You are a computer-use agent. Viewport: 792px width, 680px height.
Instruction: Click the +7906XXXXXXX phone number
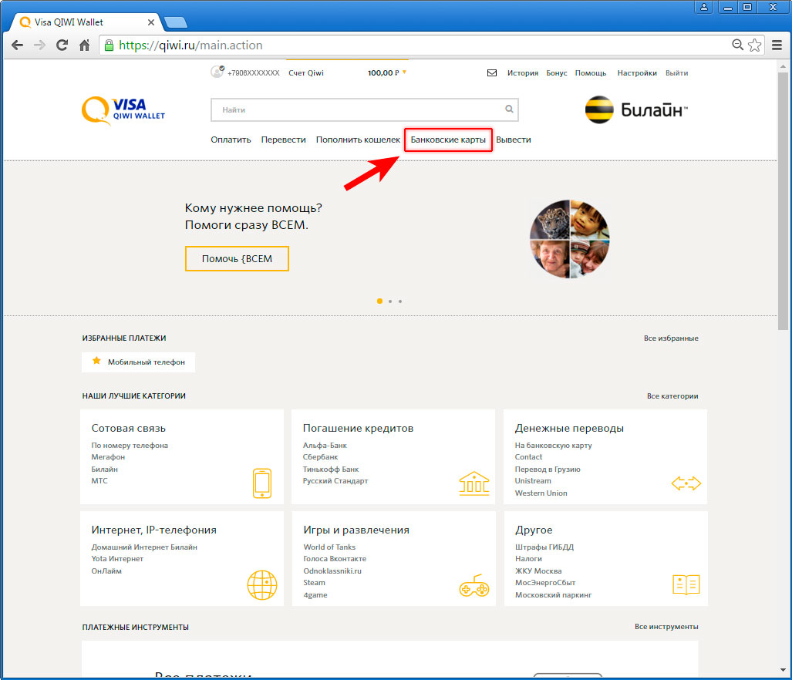(254, 73)
